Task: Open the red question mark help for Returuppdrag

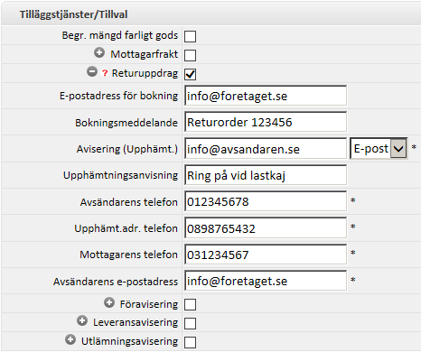Action: (105, 73)
